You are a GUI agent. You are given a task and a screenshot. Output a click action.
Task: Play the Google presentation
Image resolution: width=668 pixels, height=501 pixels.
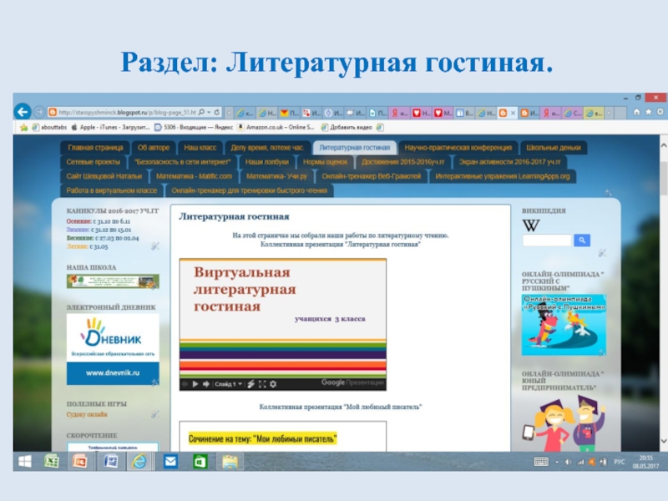click(x=195, y=384)
